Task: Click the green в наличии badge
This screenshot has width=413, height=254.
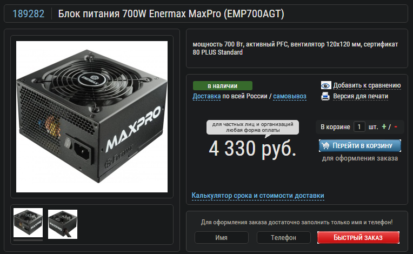Action: point(223,86)
